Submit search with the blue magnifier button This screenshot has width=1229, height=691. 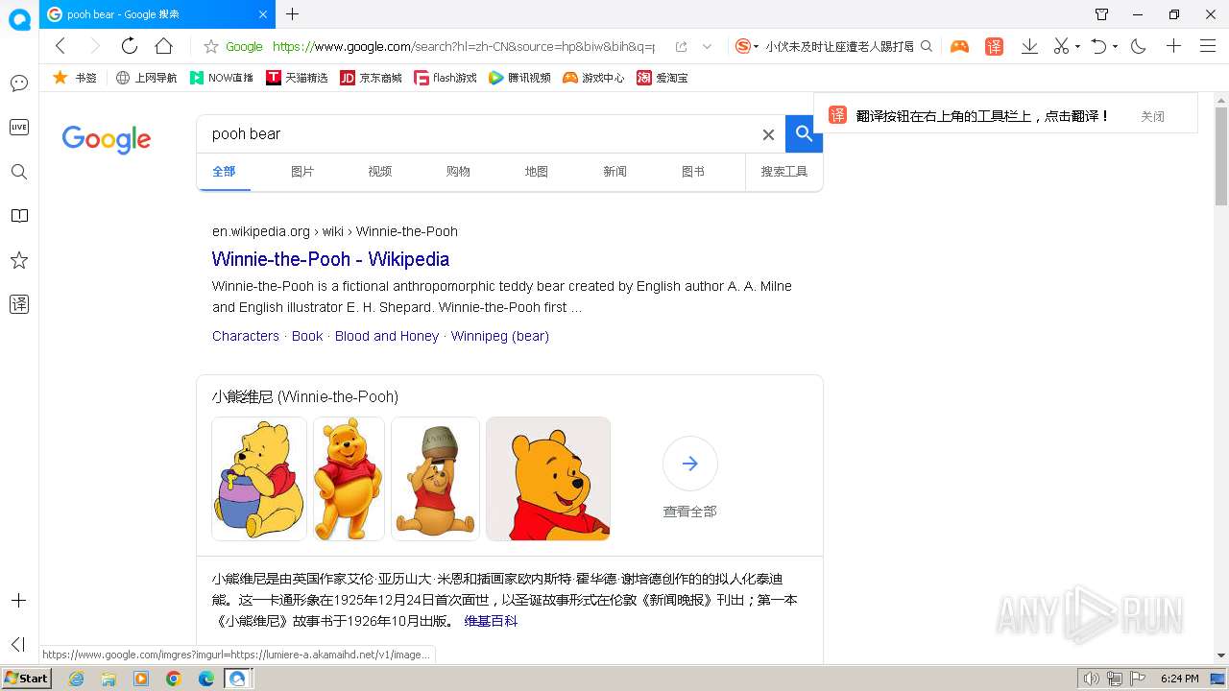804,133
